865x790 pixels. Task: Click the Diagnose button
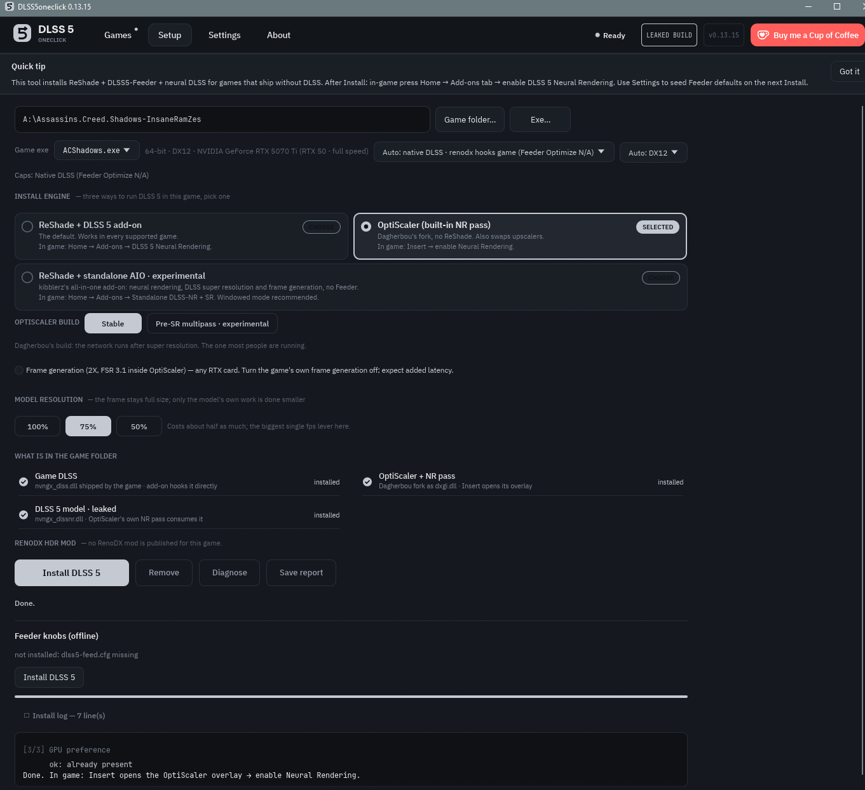click(x=229, y=573)
